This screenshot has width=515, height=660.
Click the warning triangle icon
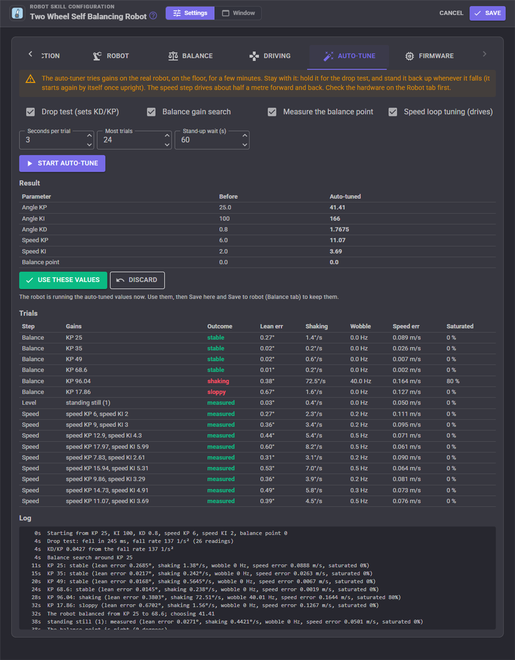click(x=31, y=79)
